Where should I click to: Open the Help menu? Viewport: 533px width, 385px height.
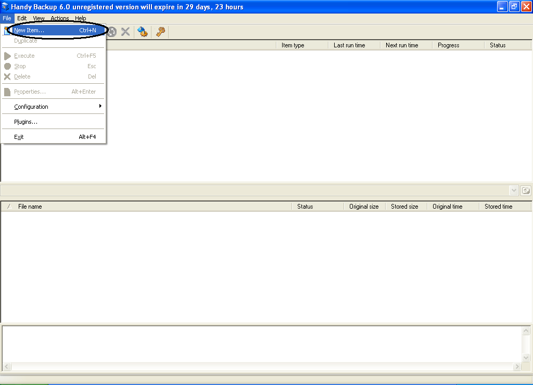[x=81, y=18]
